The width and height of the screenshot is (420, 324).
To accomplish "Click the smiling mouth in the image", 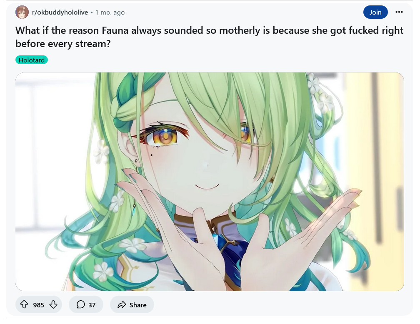I will (207, 187).
